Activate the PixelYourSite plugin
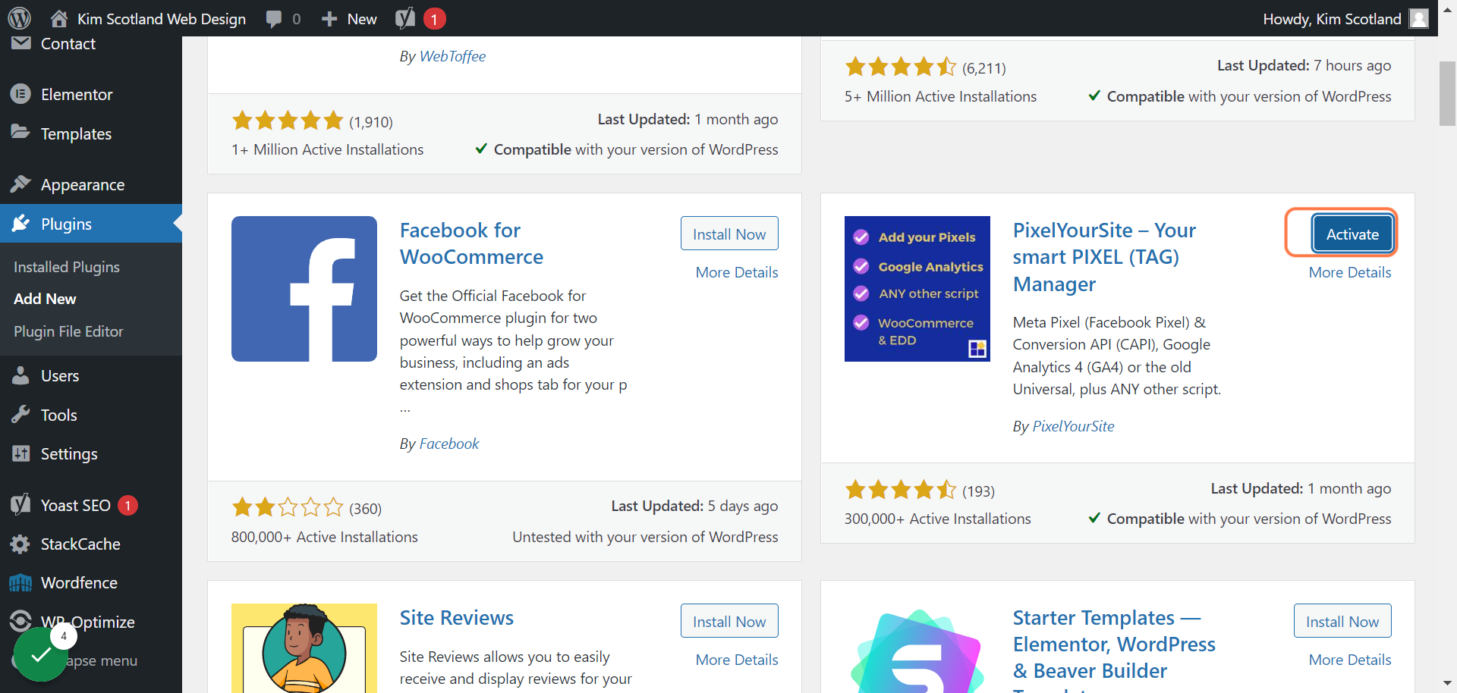Image resolution: width=1457 pixels, height=693 pixels. point(1352,234)
